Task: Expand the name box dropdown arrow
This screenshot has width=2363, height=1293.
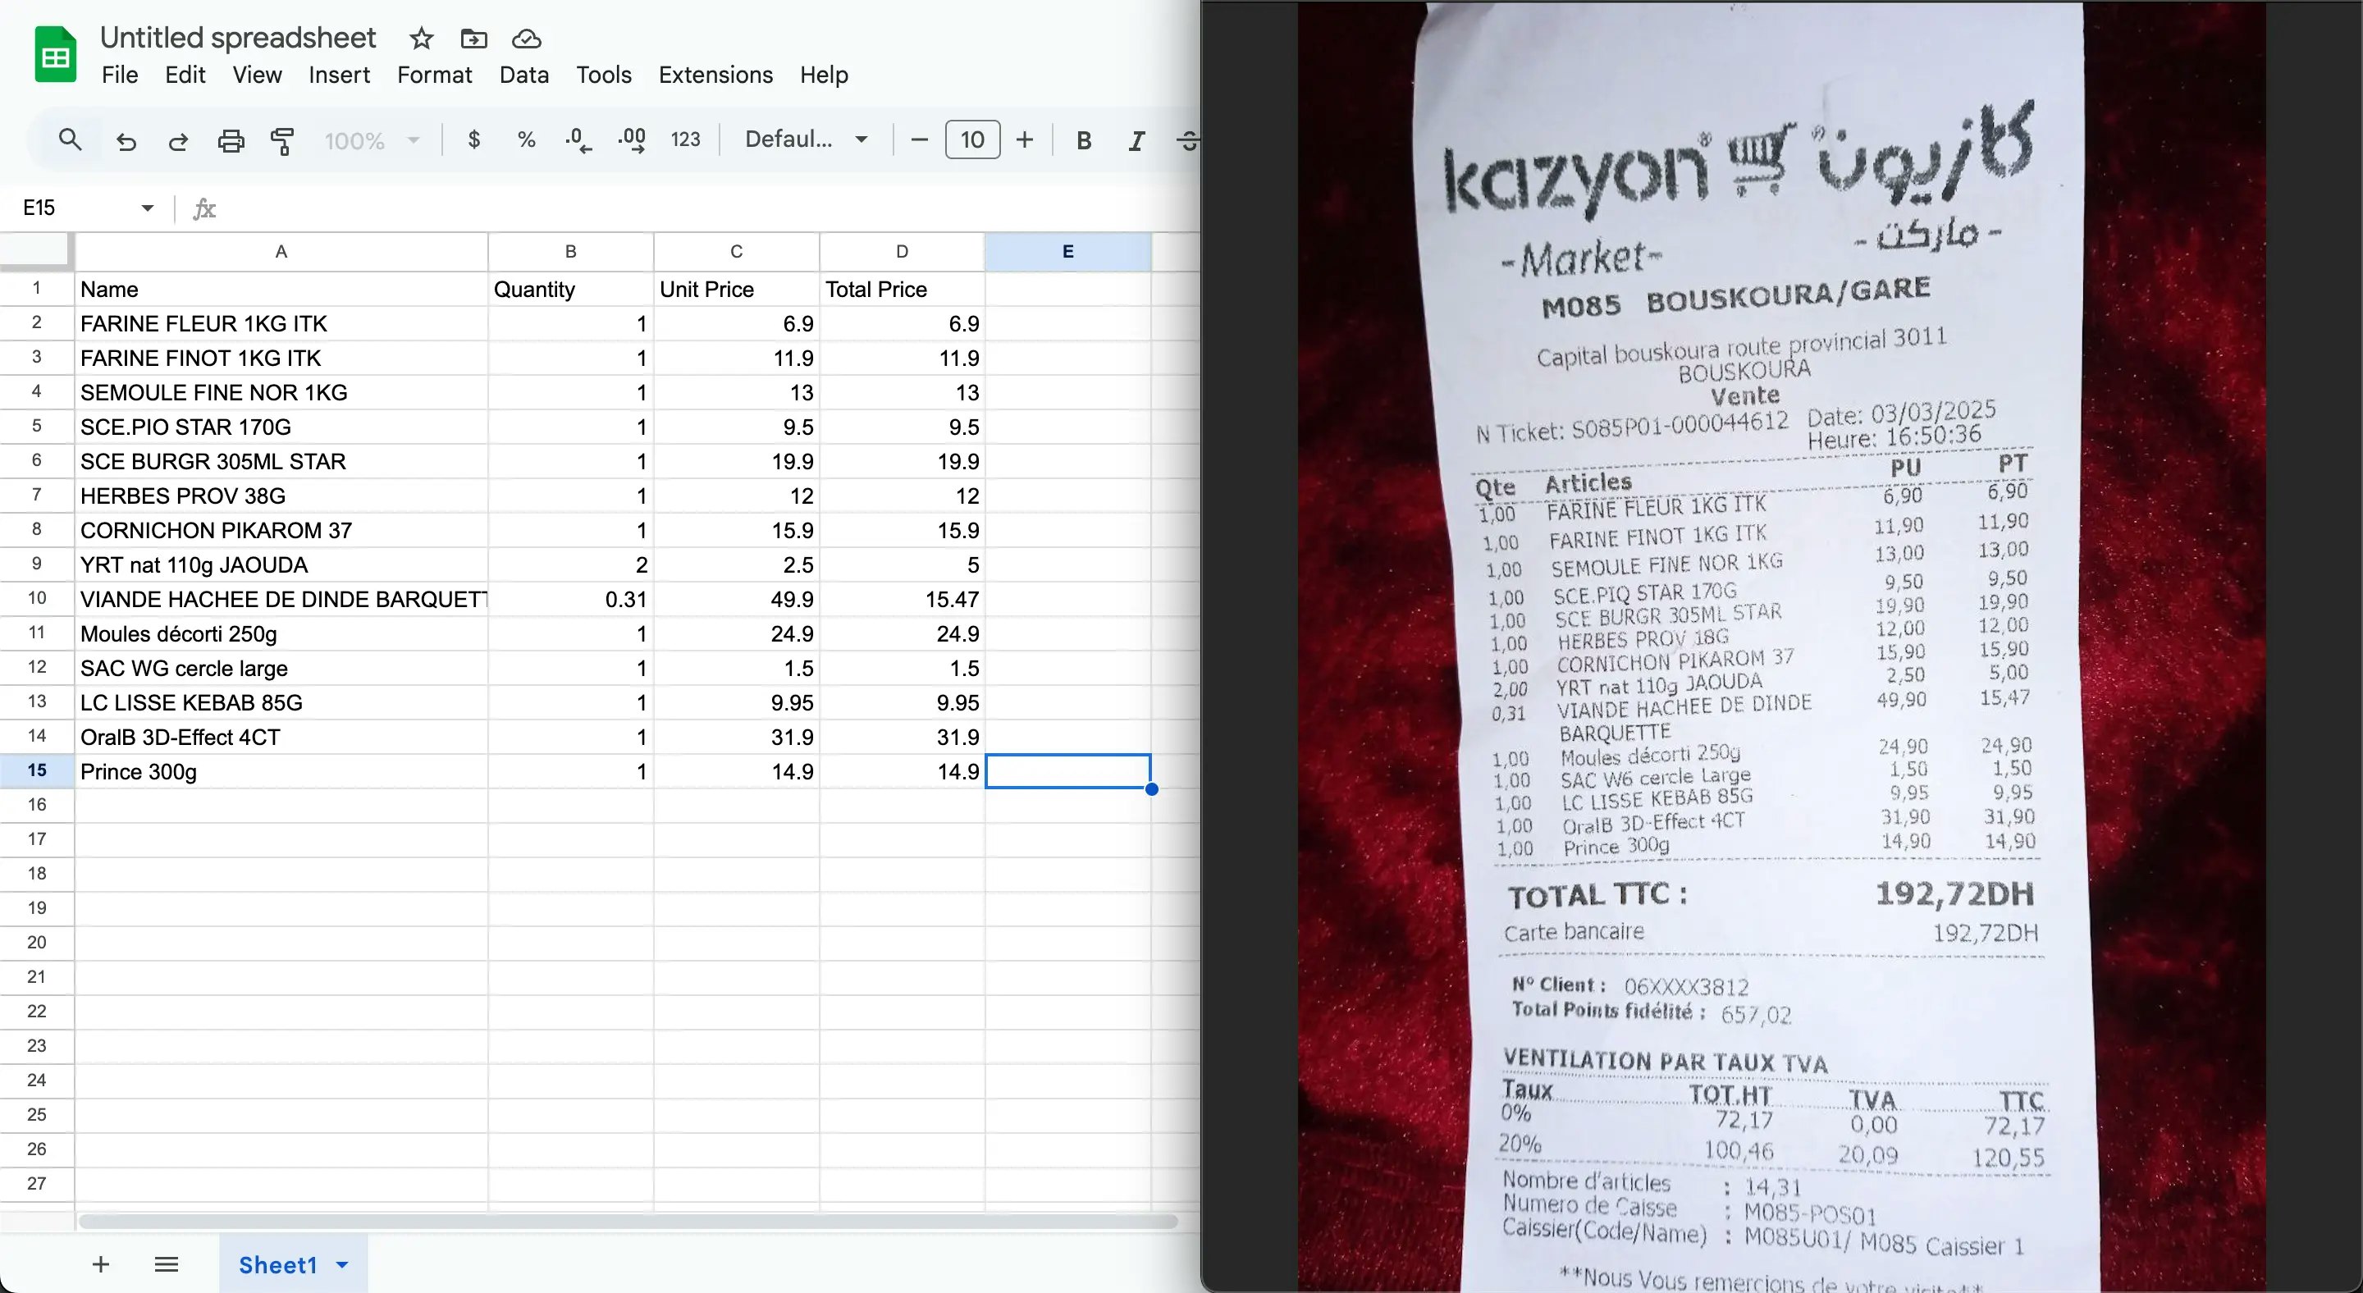Action: [147, 208]
